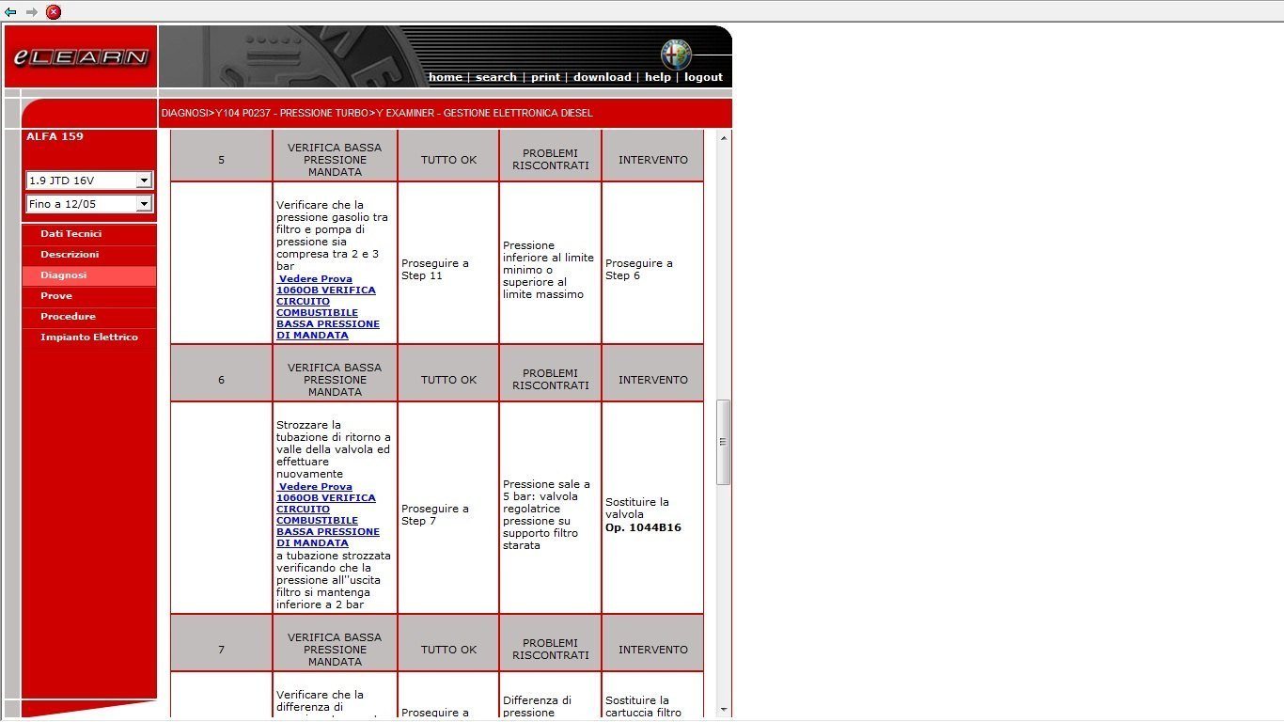This screenshot has height=722, width=1284.
Task: Click the download link in header
Action: pos(603,77)
